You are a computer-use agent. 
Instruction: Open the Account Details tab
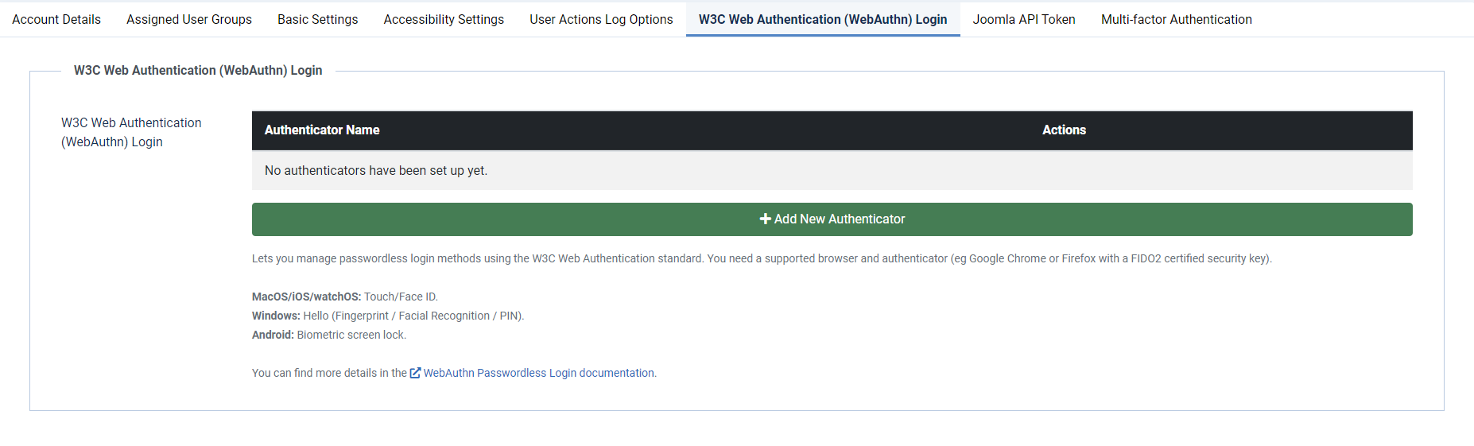pos(56,19)
